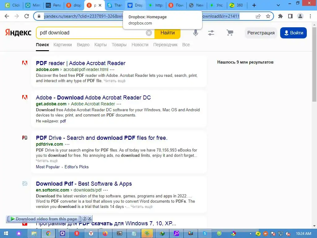
Task: Expand Читать ещё on Adobe reader snippet
Action: (x=115, y=81)
